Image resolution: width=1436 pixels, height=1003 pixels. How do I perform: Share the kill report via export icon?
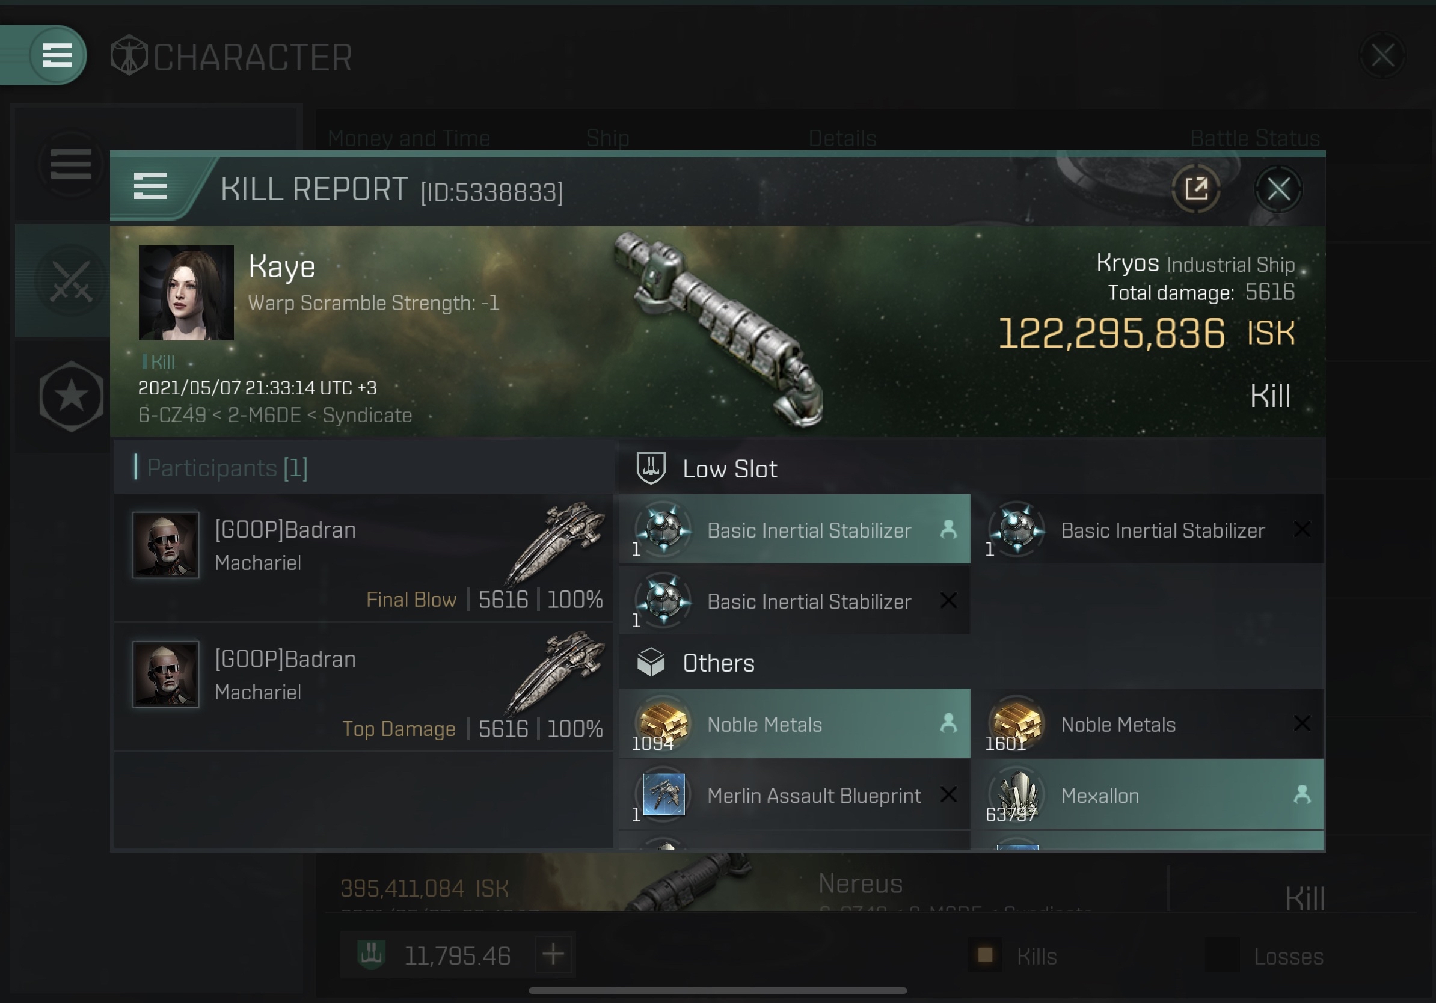point(1195,189)
